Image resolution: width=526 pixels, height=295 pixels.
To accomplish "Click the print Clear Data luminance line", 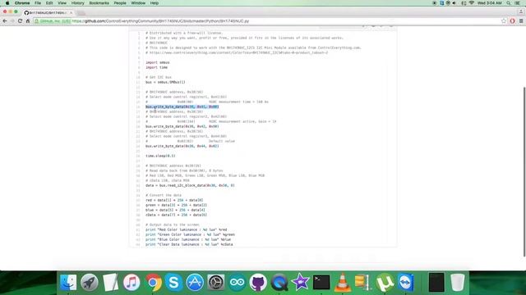I will [189, 244].
